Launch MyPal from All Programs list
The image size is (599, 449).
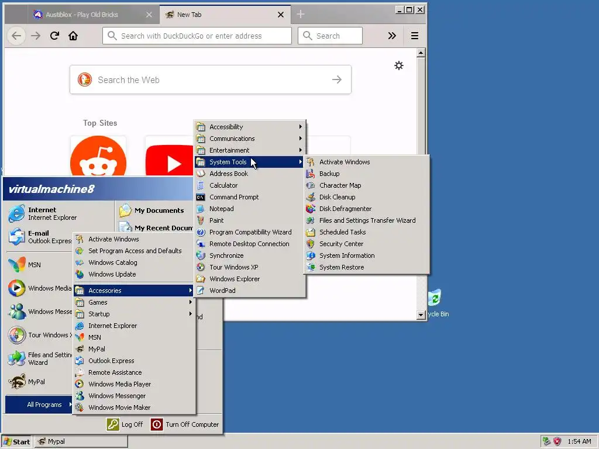(134, 349)
